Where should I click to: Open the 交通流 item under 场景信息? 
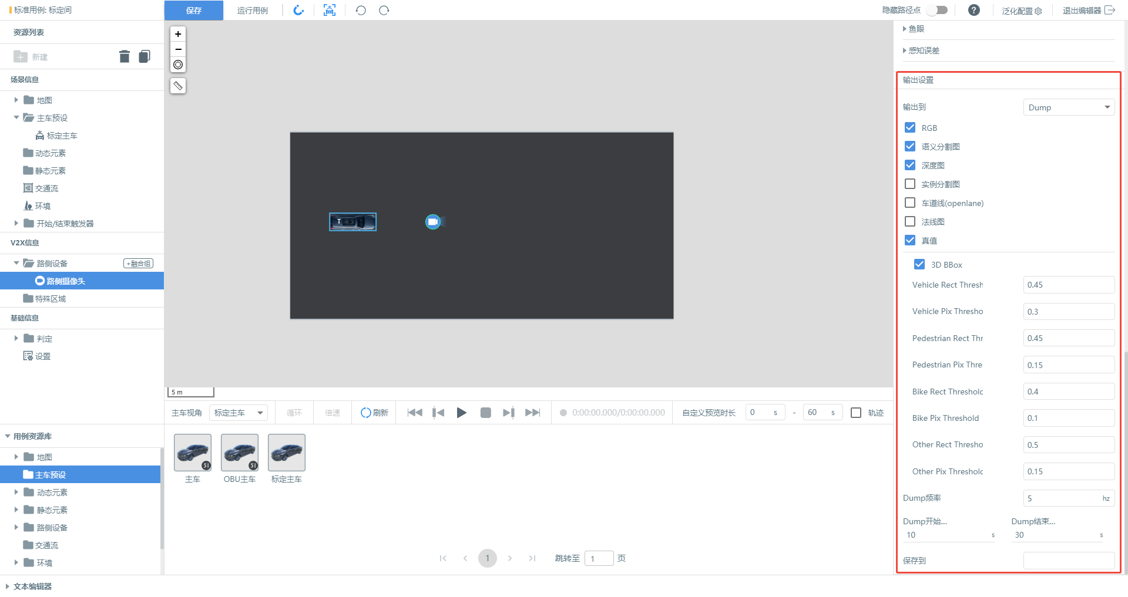tap(41, 188)
